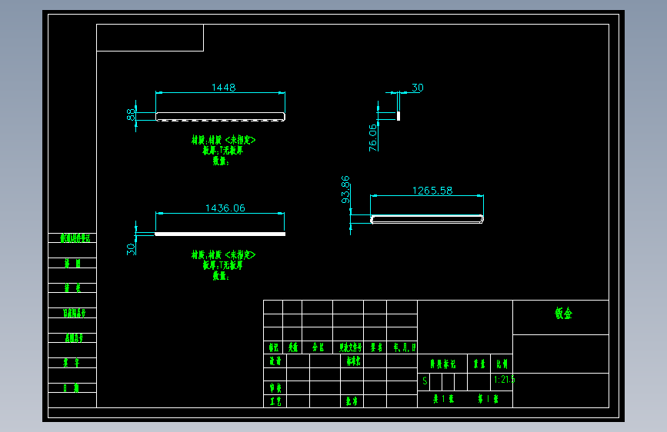Pick the 76.06 vertical dimension text
This screenshot has width=667, height=432.
click(372, 138)
